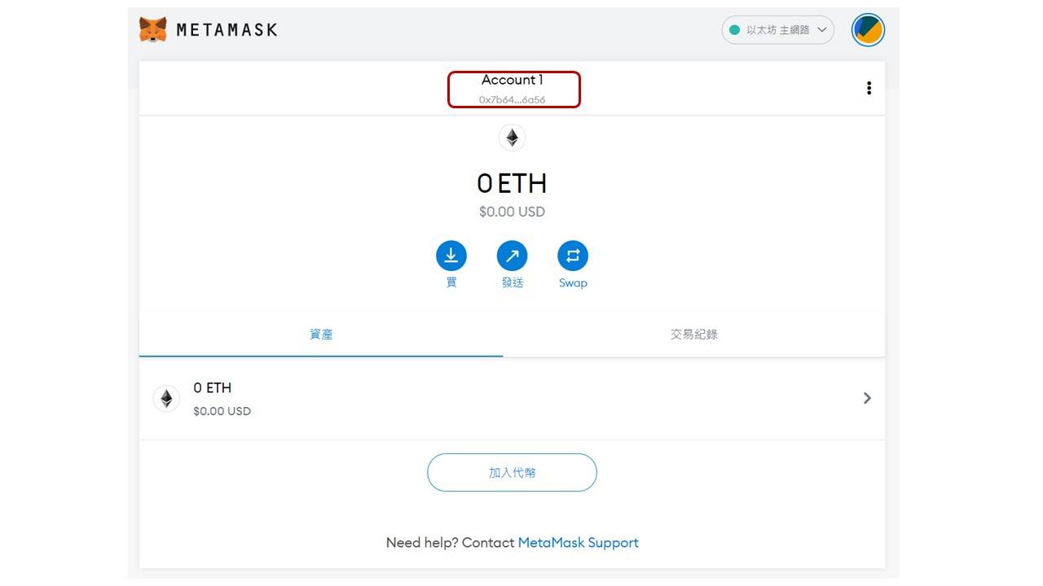Image resolution: width=1043 pixels, height=586 pixels.
Task: Click the MetaMask fox logo
Action: pyautogui.click(x=153, y=30)
